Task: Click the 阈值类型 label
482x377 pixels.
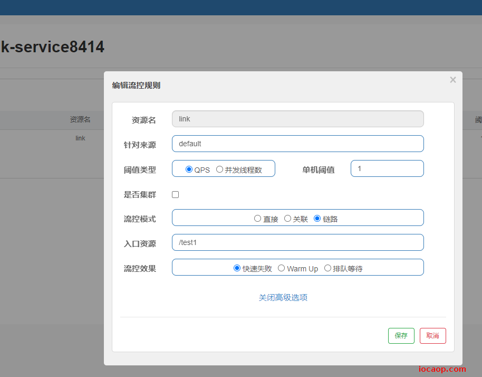Action: coord(140,170)
